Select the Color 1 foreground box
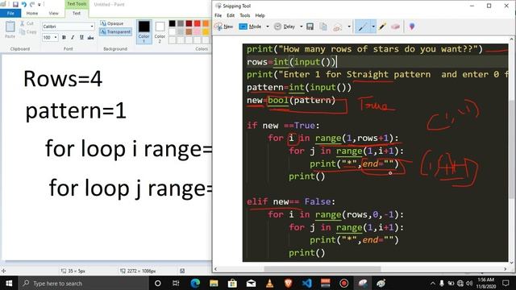 (x=144, y=32)
